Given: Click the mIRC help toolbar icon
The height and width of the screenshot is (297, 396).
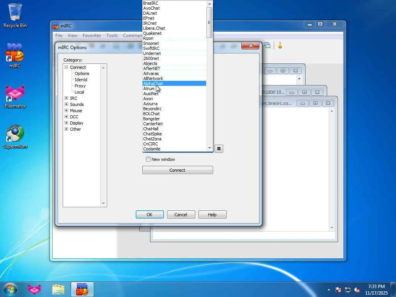Looking at the screenshot, I should 280,46.
